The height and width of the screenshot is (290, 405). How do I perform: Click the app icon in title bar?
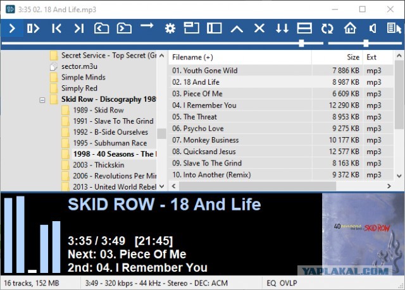[x=10, y=9]
